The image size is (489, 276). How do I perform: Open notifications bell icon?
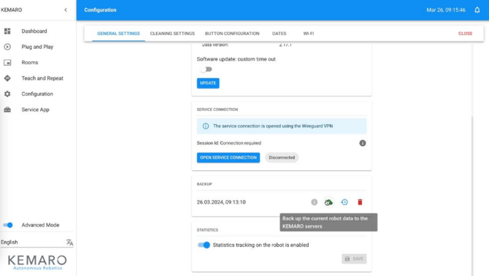[x=477, y=10]
